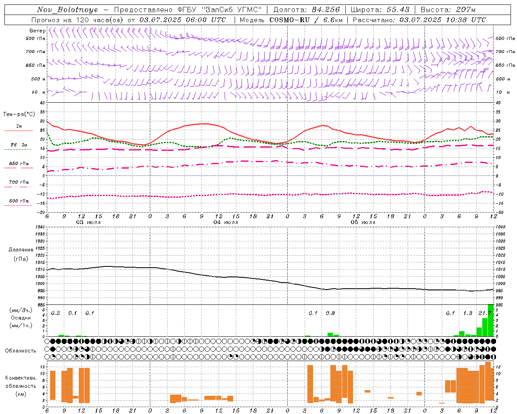Click the 'Тем-ра(°C)' temperature panel label

[19, 114]
